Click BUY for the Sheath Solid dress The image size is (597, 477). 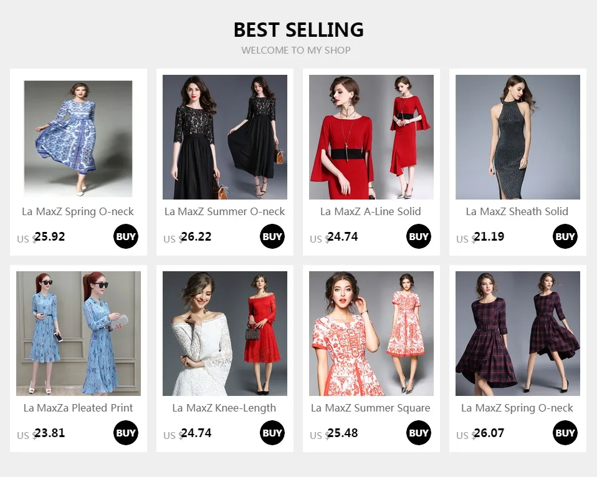pyautogui.click(x=565, y=236)
